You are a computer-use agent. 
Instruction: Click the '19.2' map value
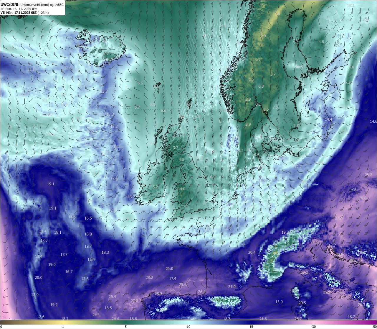[54, 305]
